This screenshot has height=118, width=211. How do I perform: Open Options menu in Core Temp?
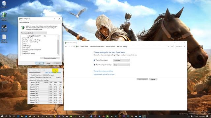[x=34, y=70]
